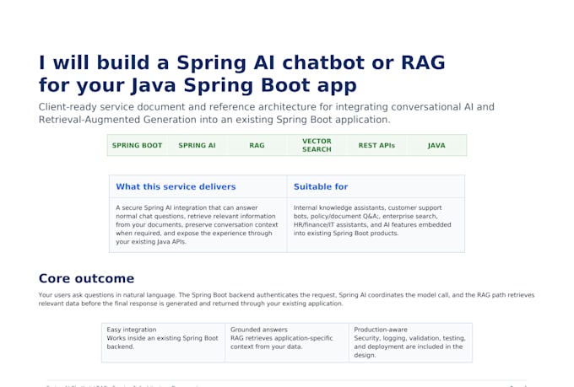Select the text 'Works inside an existing Spring Boot backend.'

click(162, 342)
